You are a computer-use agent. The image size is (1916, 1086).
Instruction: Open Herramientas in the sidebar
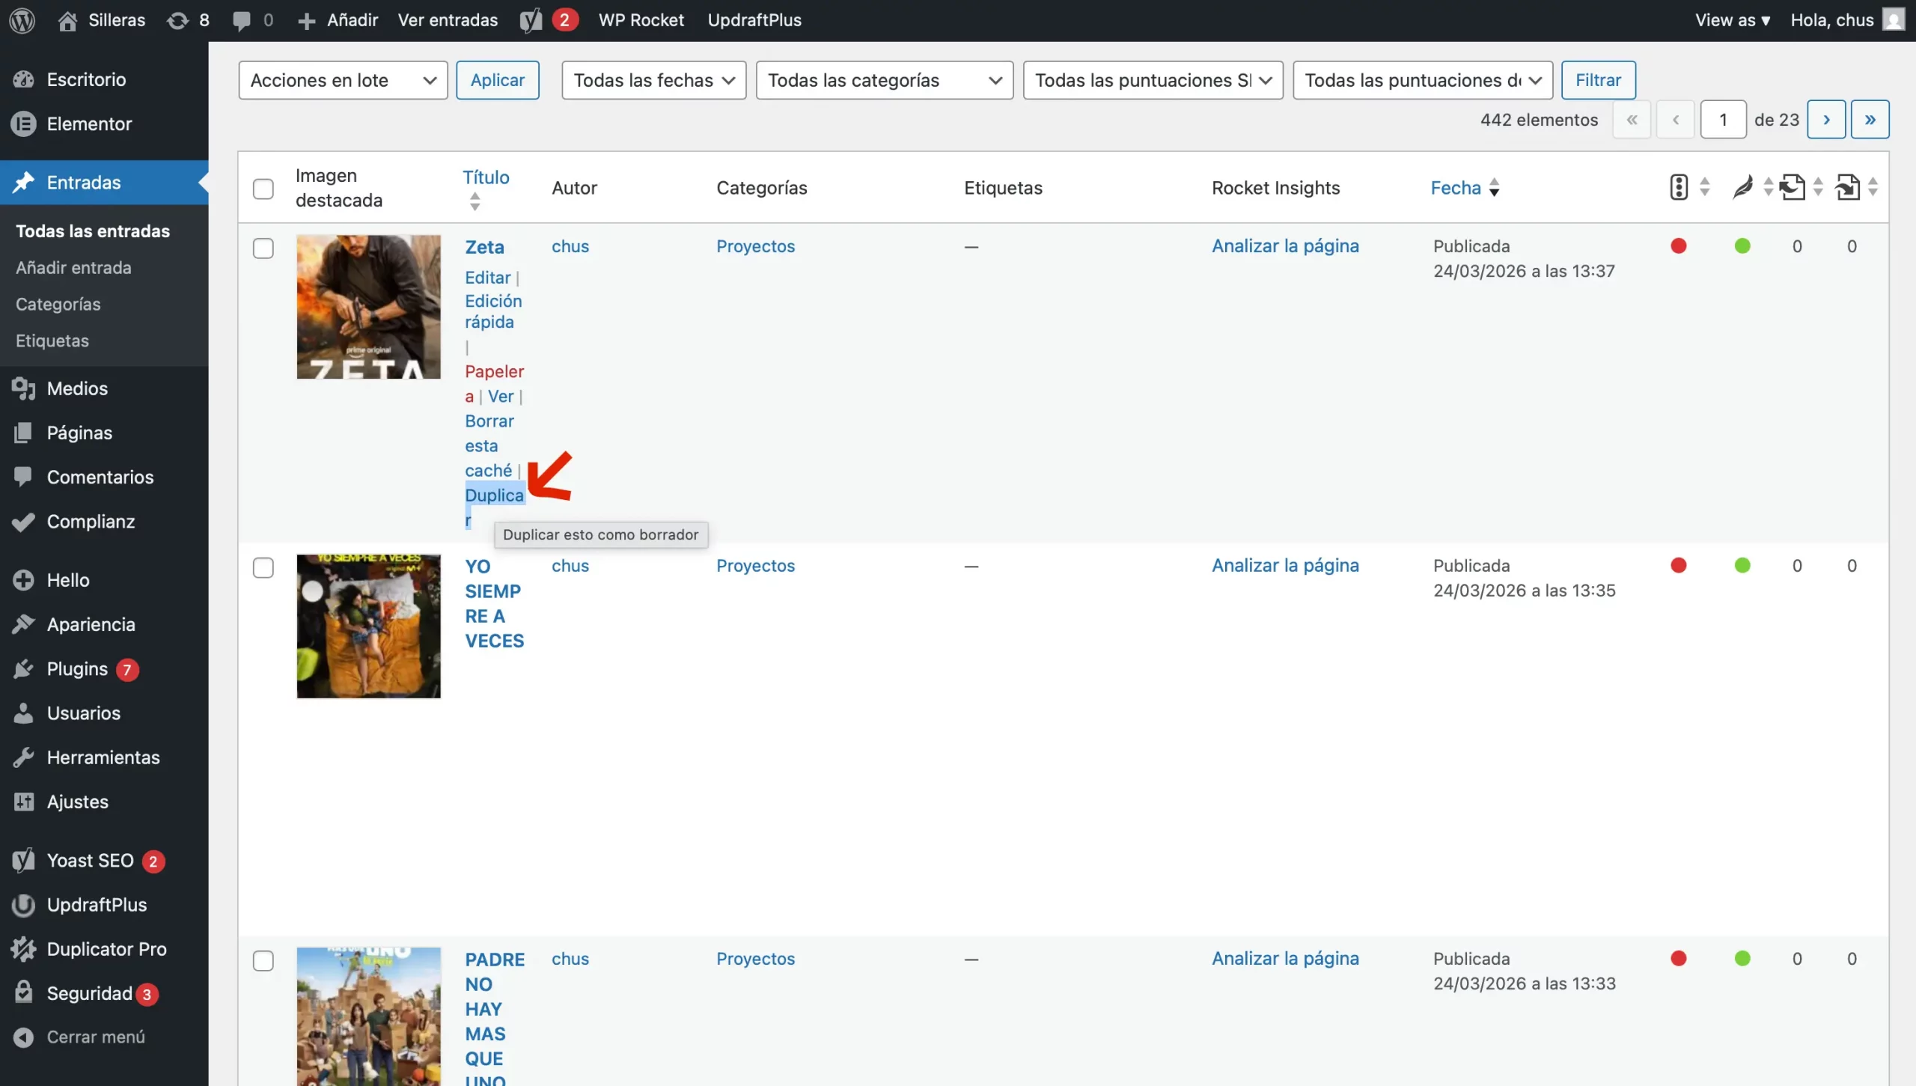(x=104, y=757)
